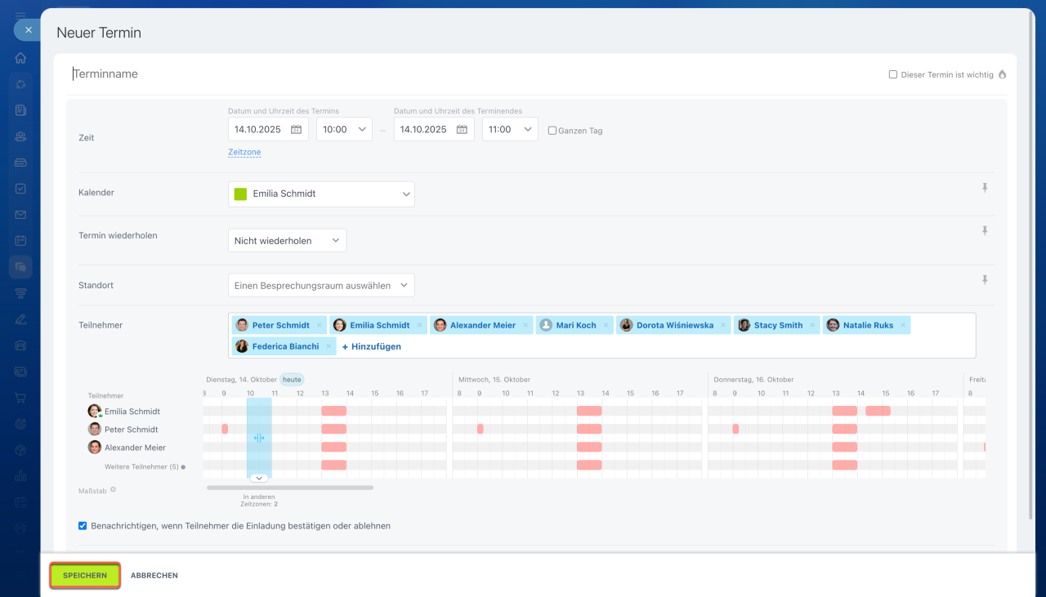Pin the Kalender field
The height and width of the screenshot is (597, 1046).
[x=985, y=188]
